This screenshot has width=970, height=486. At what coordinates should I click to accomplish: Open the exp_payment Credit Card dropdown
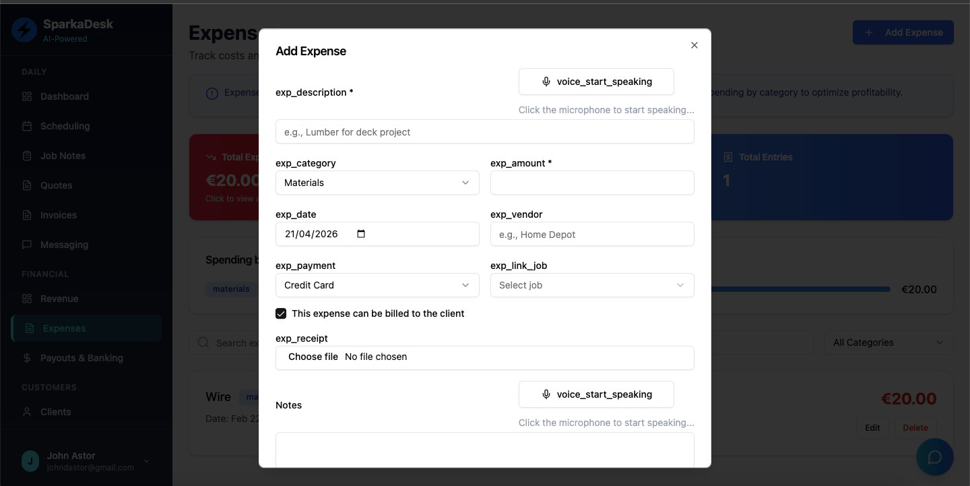(377, 285)
